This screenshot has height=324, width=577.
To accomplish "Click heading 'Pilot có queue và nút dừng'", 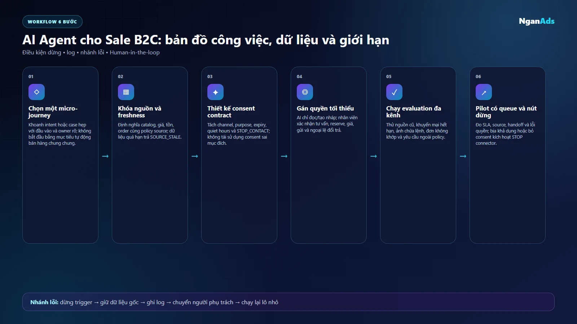I will [506, 112].
